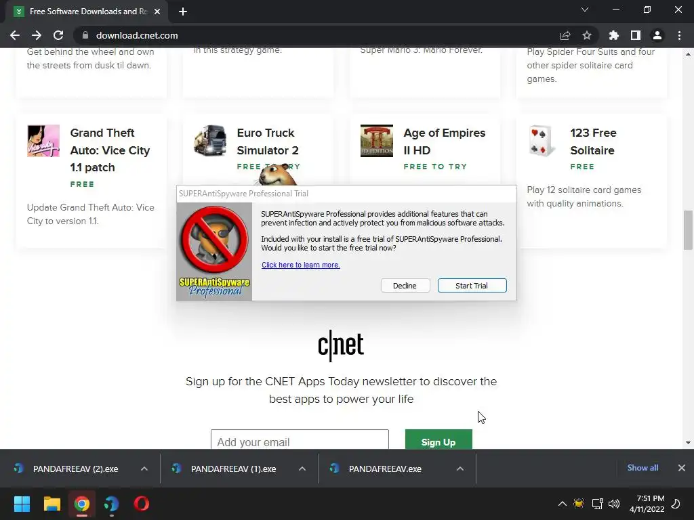Close the downloads bar
This screenshot has width=694, height=520.
coord(682,468)
